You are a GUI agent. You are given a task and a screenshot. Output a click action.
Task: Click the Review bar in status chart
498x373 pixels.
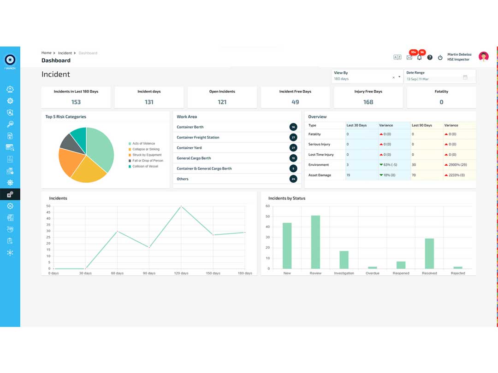click(315, 242)
